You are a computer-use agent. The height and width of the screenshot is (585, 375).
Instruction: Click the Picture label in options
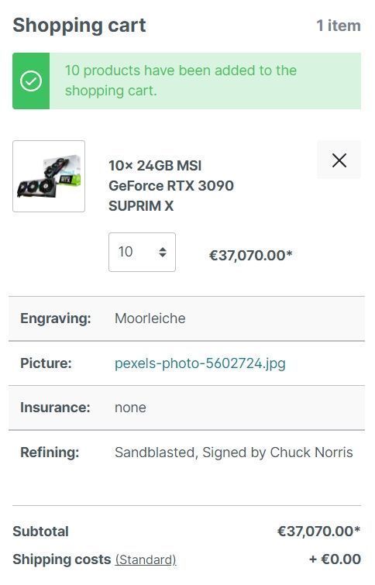[46, 363]
